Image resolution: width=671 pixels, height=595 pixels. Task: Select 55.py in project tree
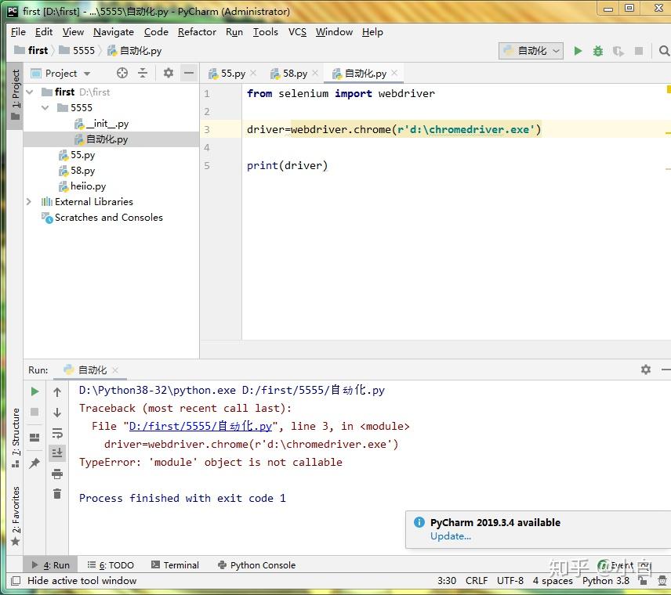[x=82, y=155]
